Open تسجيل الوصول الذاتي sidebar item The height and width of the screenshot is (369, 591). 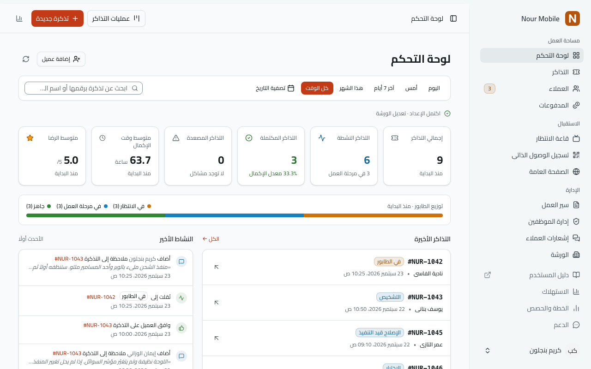pyautogui.click(x=532, y=155)
